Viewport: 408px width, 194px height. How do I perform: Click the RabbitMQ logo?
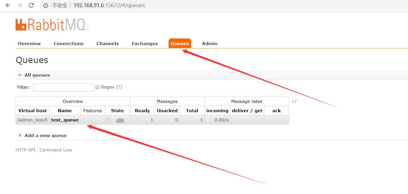point(52,25)
